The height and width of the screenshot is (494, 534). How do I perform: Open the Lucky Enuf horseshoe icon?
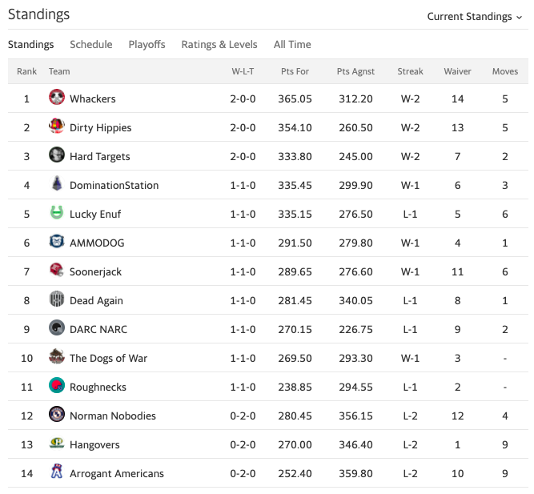(57, 213)
